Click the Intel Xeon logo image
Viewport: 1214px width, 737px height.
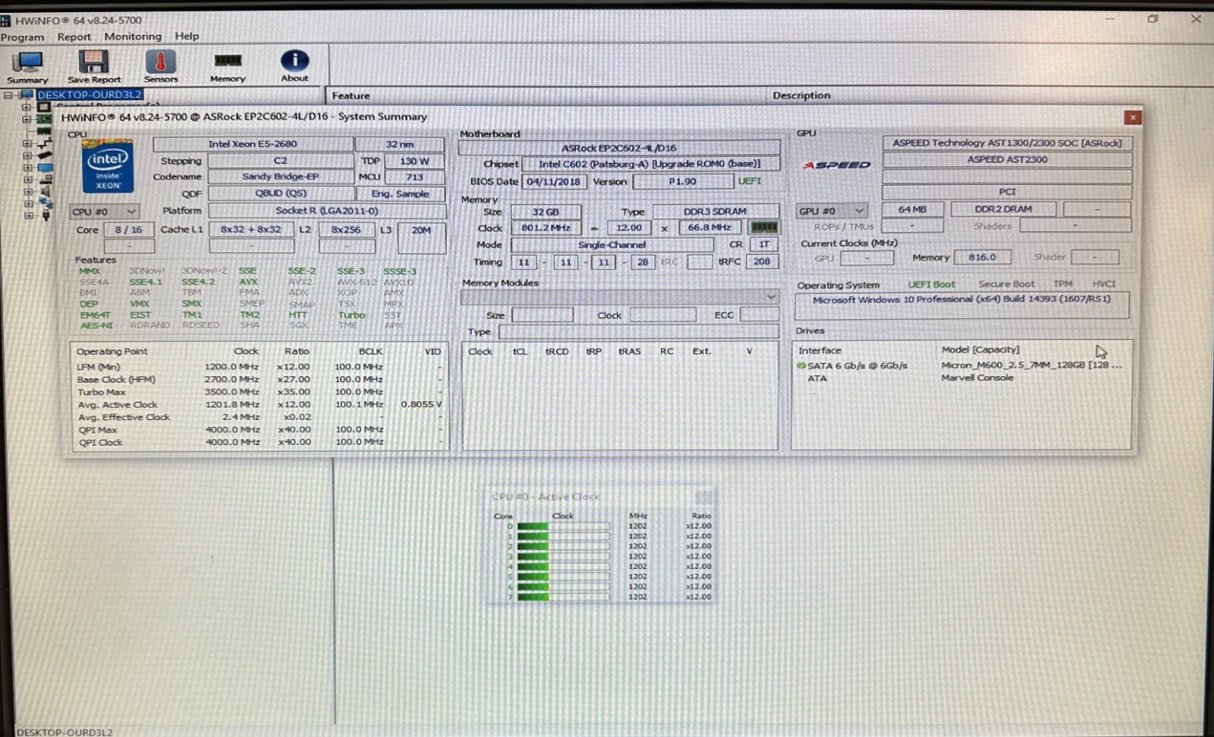[x=108, y=167]
